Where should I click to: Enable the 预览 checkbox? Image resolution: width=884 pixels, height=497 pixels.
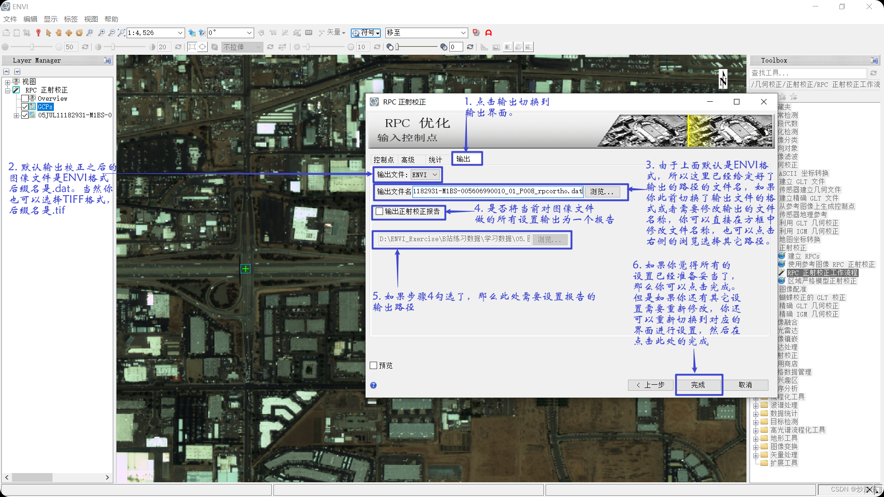(373, 365)
